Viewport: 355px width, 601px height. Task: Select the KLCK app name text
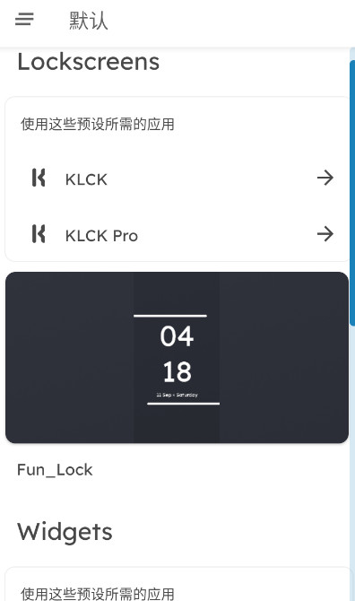point(86,179)
